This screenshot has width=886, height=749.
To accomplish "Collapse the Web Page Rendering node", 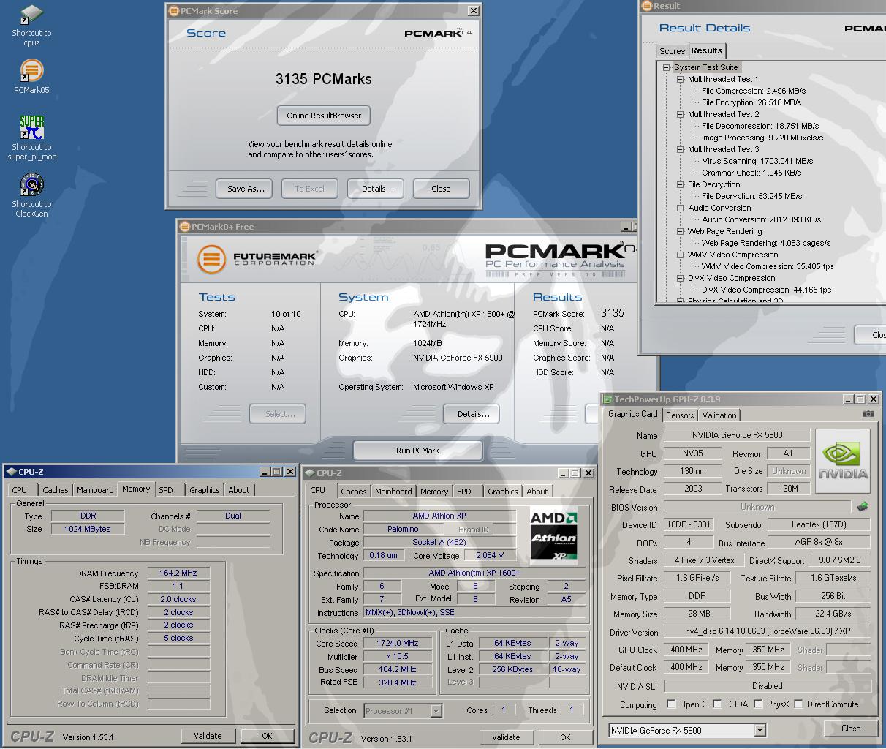I will coord(680,231).
